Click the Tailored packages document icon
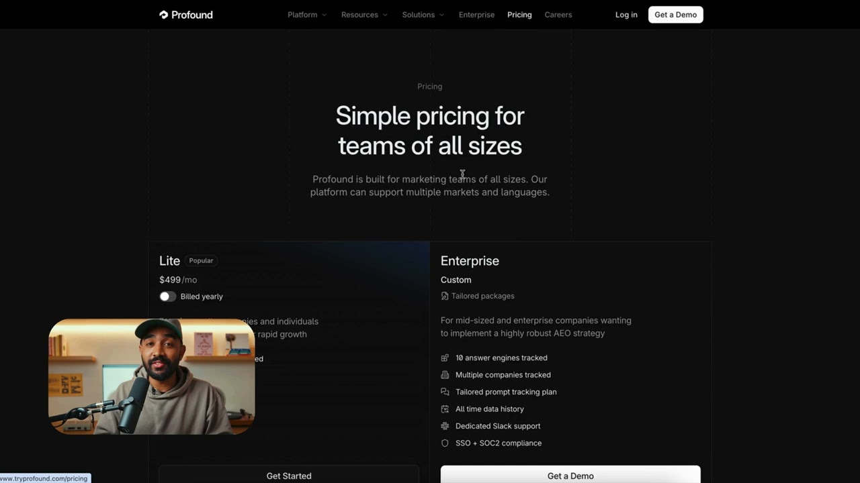Screen dimensions: 860x483 coord(445,296)
